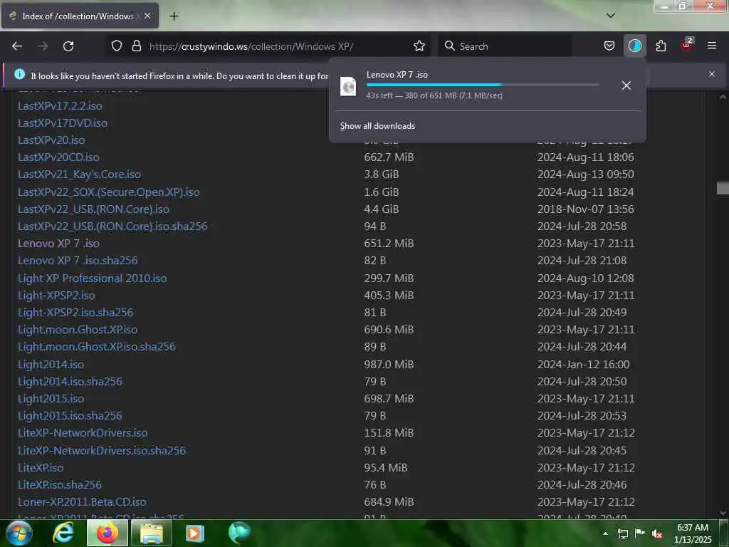Open Windows Media Player from taskbar

pyautogui.click(x=195, y=533)
